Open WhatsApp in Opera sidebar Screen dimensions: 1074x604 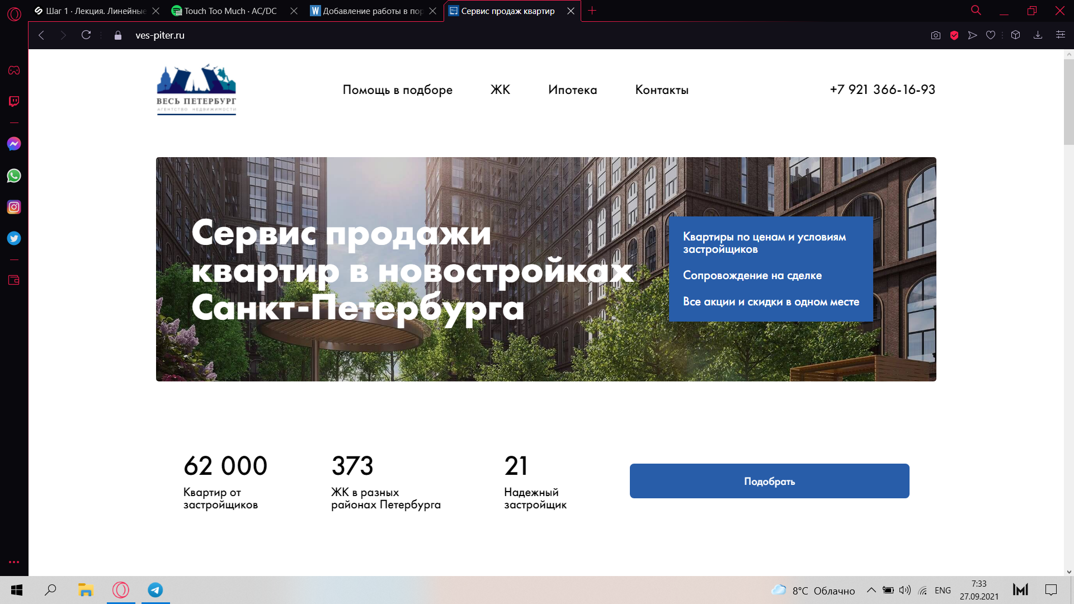14,176
